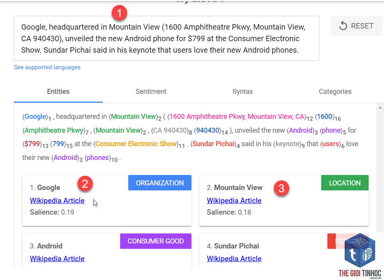This screenshot has width=384, height=280.
Task: Click the red users entity
Action: (x=330, y=144)
